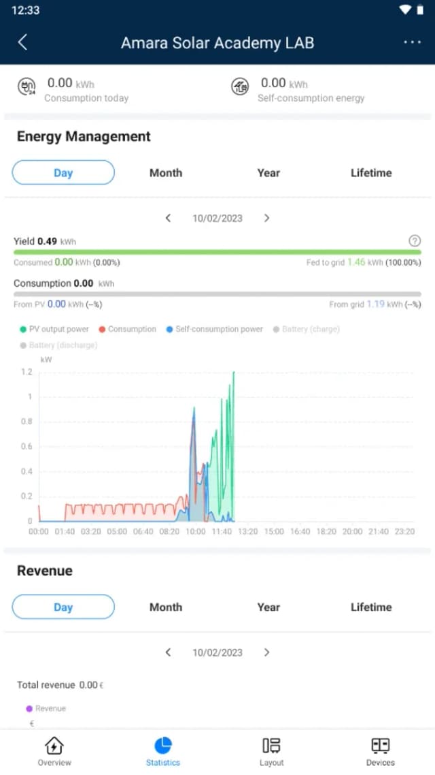Tap the Energy Management heading
The width and height of the screenshot is (435, 775).
[84, 136]
